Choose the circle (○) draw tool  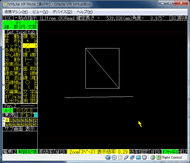tap(28, 83)
